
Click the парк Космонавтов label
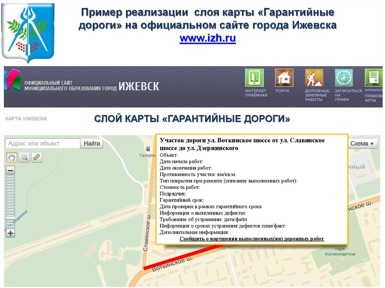point(340,252)
